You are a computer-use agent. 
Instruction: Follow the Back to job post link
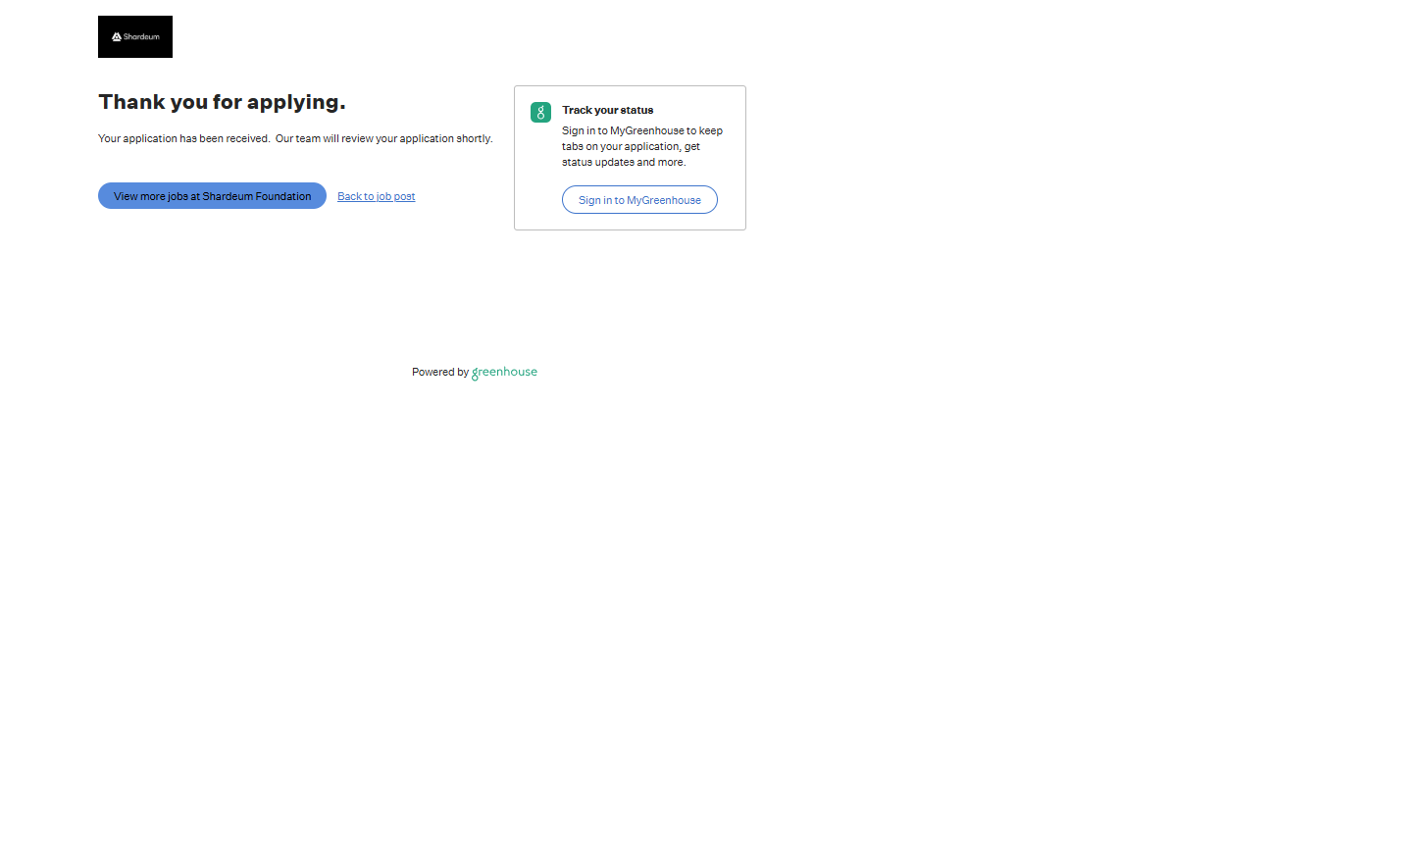point(376,197)
